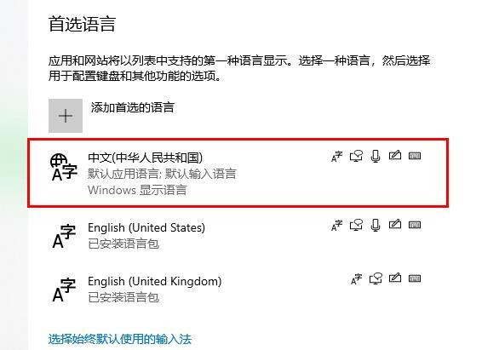499x350 pixels.
Task: Click keyboard icon on United Kingdom row
Action: click(x=415, y=278)
